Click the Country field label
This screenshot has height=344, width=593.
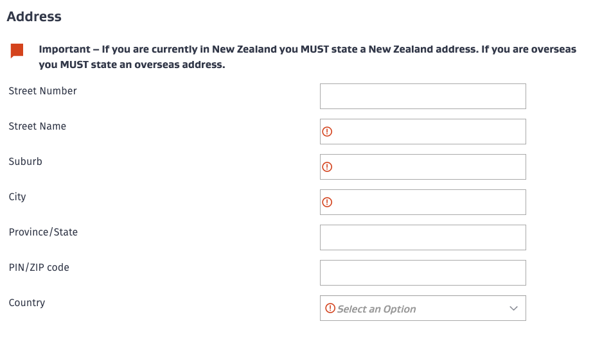tap(26, 303)
